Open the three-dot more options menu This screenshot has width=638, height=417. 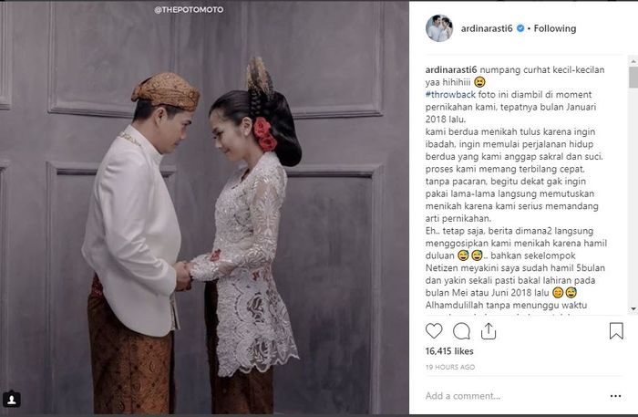point(615,396)
